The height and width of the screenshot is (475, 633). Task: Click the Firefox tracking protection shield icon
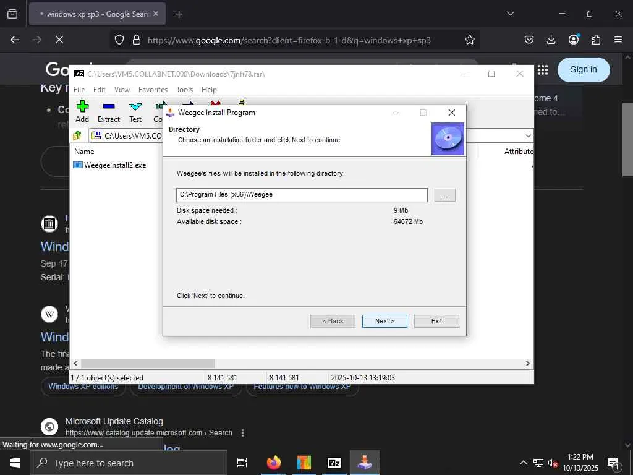click(119, 40)
